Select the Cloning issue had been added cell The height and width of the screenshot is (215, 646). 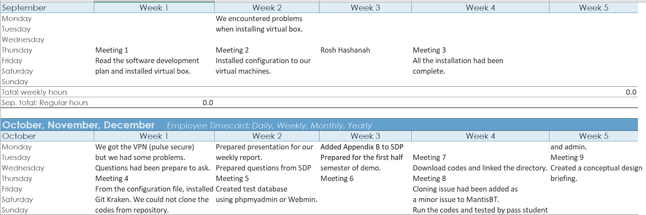pos(465,189)
